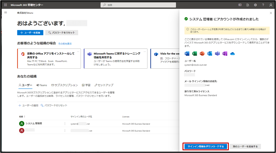Open the Microsoft Teams training card

[116, 58]
